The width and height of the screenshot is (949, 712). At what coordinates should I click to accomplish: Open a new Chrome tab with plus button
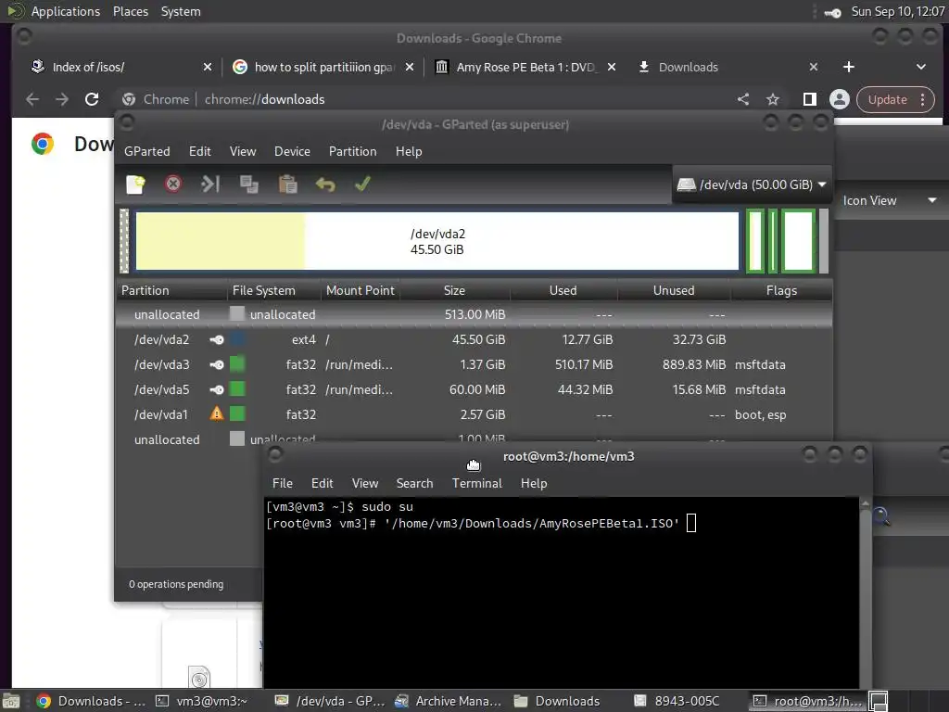pyautogui.click(x=849, y=67)
